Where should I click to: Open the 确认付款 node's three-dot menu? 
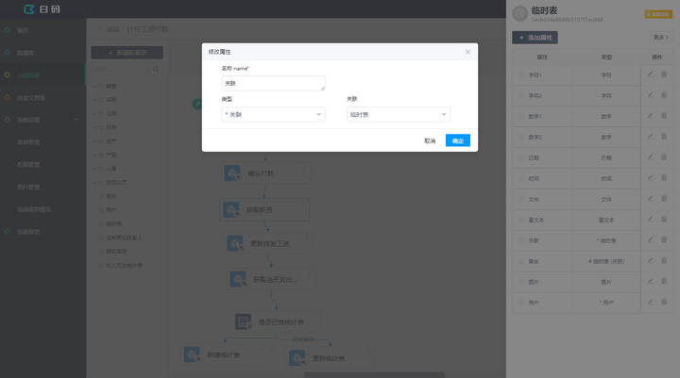point(304,168)
